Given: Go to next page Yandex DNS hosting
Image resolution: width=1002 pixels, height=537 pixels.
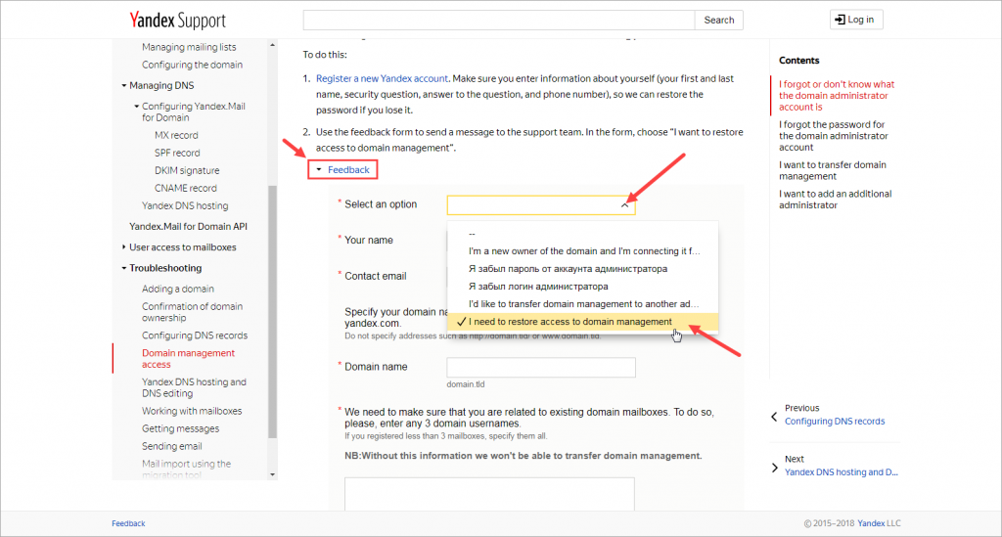Looking at the screenshot, I should 841,472.
